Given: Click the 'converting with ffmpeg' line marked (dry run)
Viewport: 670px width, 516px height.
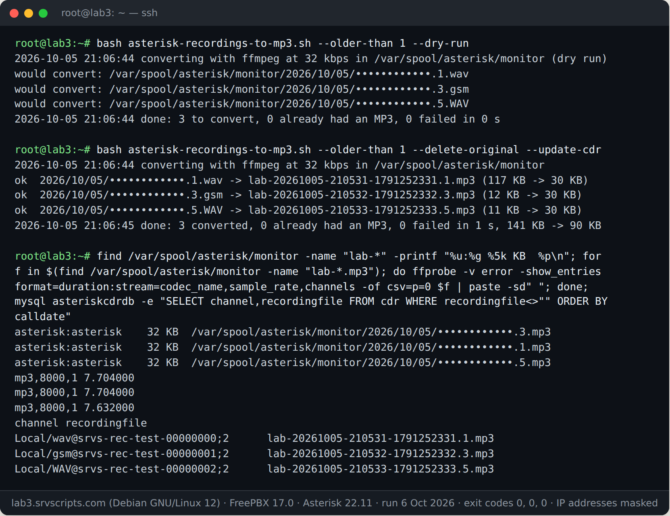Looking at the screenshot, I should (x=311, y=58).
